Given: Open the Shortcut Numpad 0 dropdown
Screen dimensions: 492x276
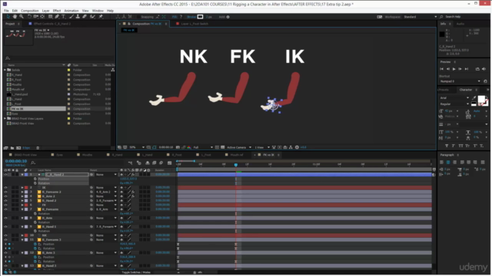Looking at the screenshot, I should (x=460, y=81).
